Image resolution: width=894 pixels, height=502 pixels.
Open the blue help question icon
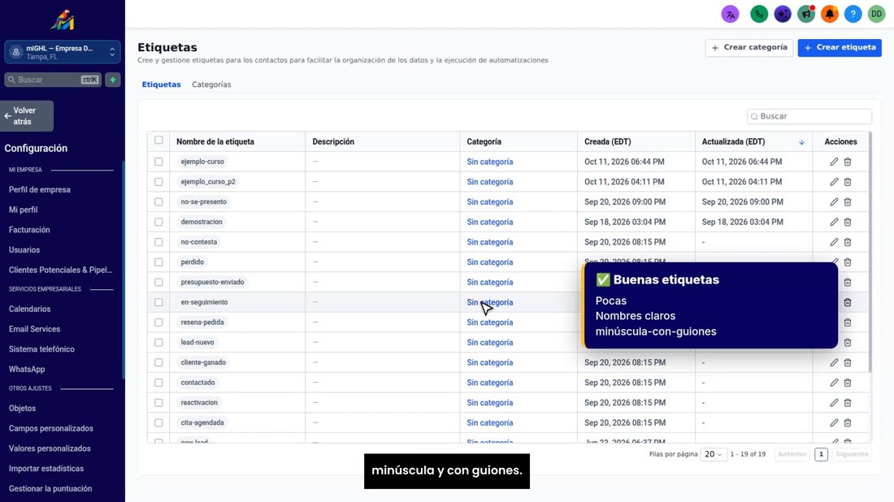tap(853, 15)
